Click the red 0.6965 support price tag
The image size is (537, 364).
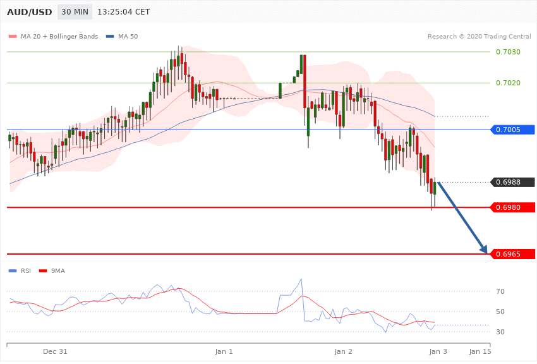pyautogui.click(x=513, y=254)
